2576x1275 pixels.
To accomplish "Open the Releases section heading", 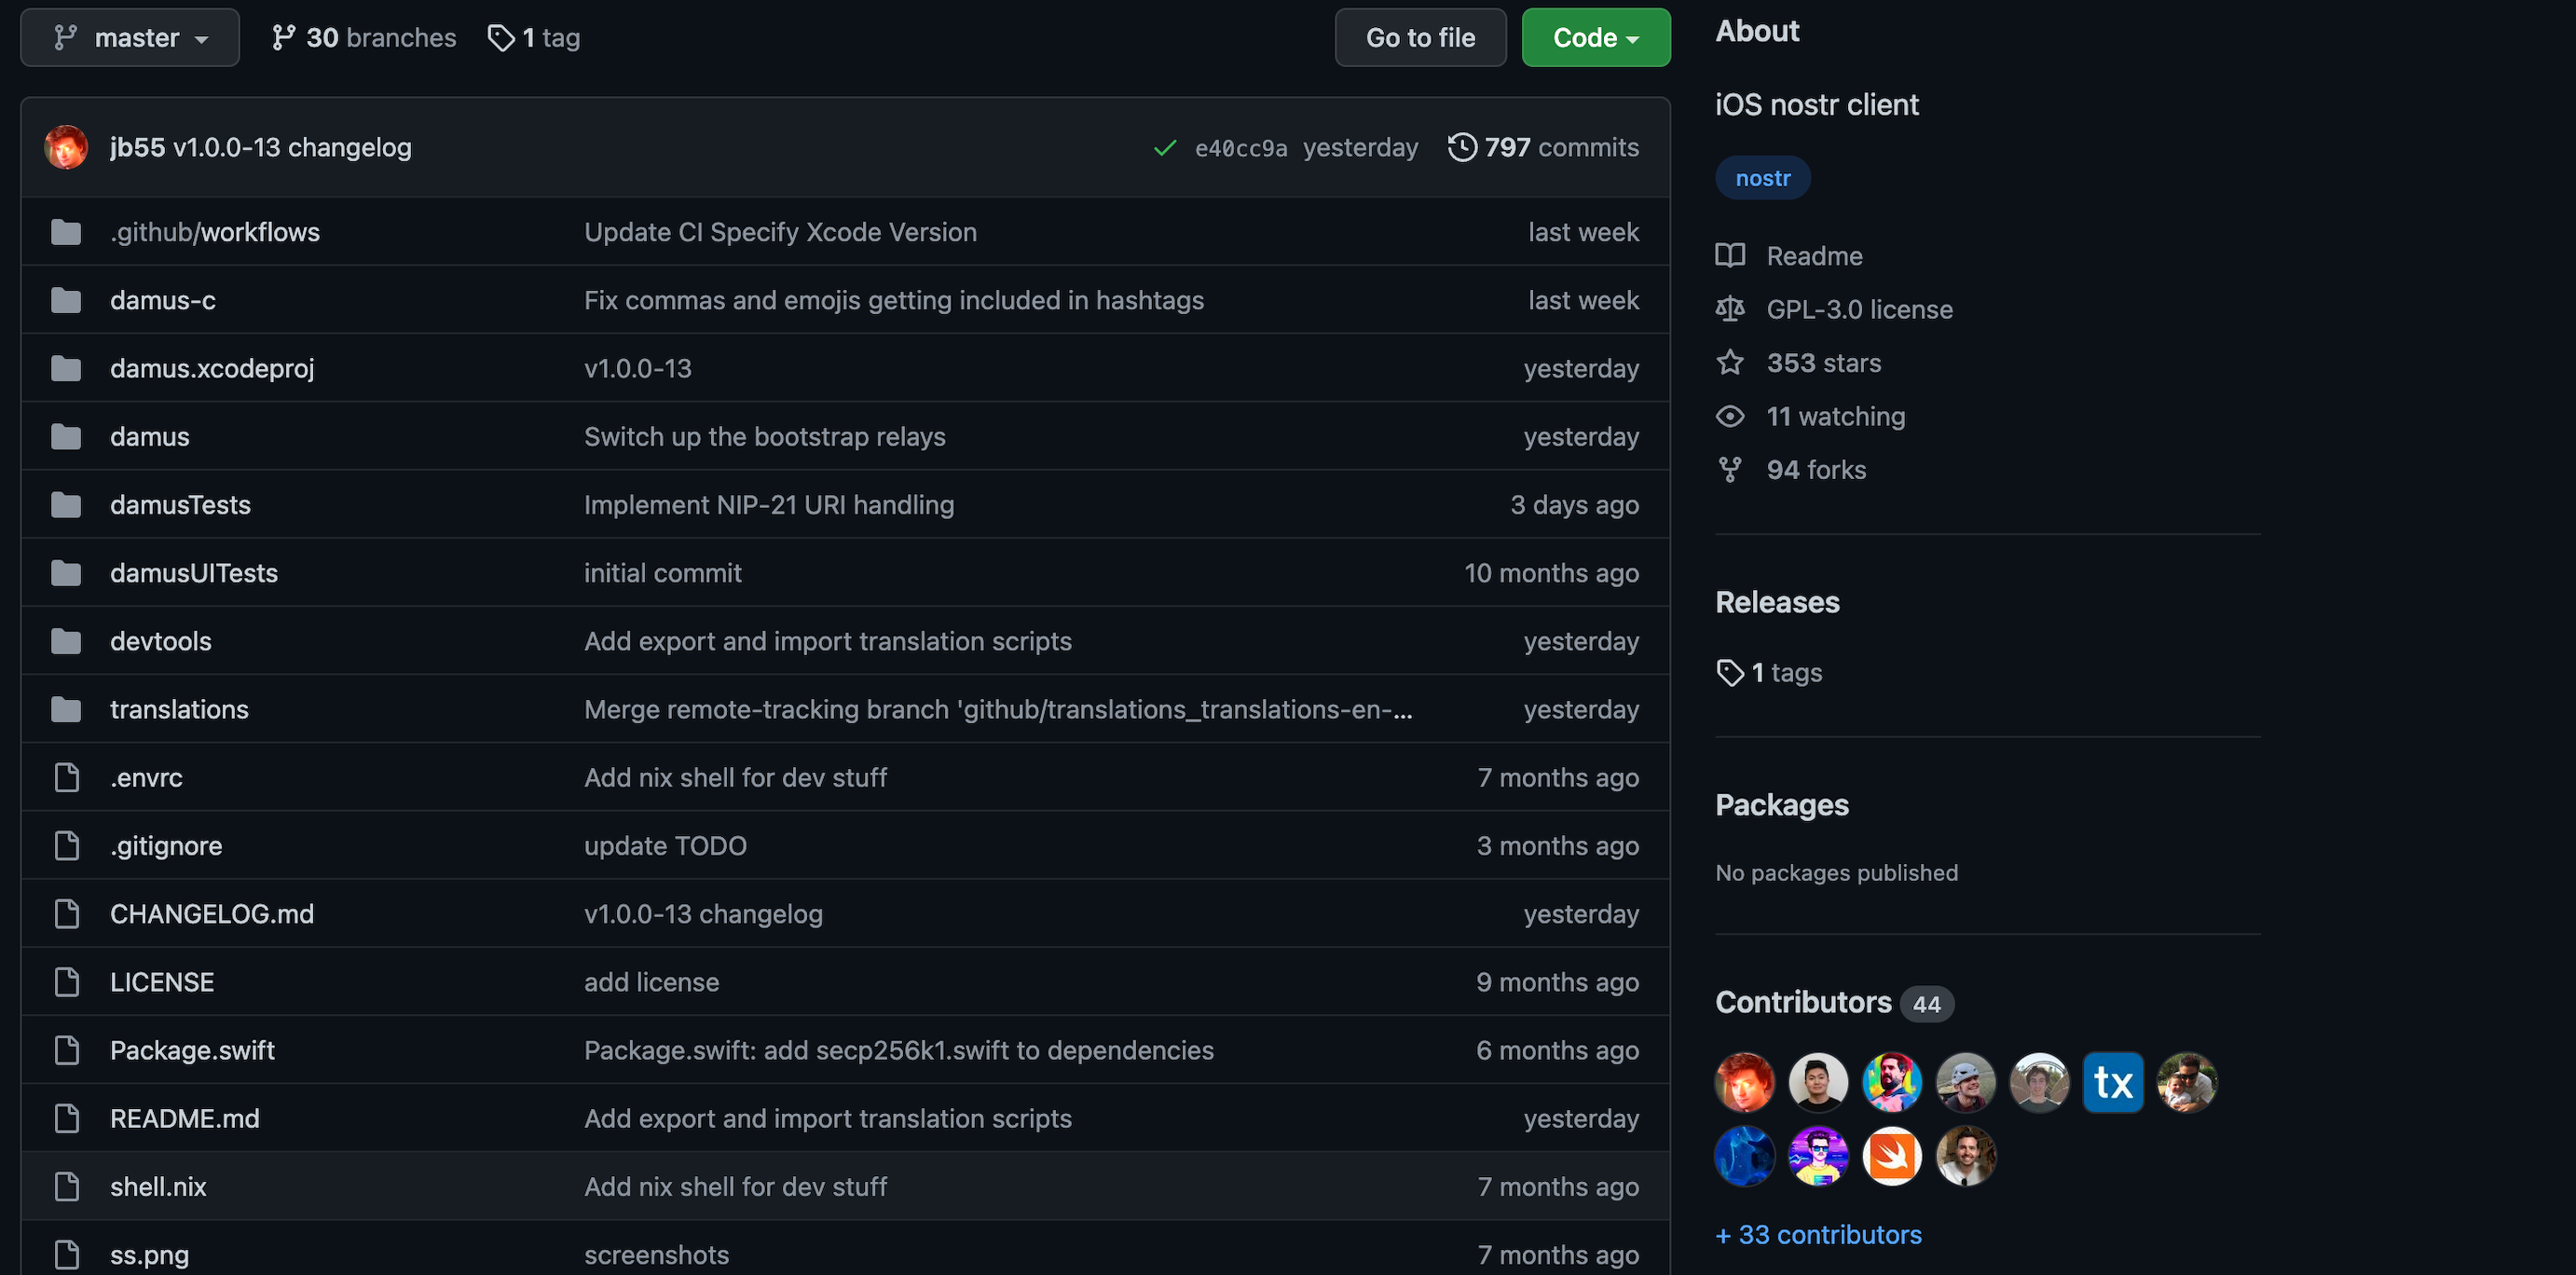I will click(1777, 602).
